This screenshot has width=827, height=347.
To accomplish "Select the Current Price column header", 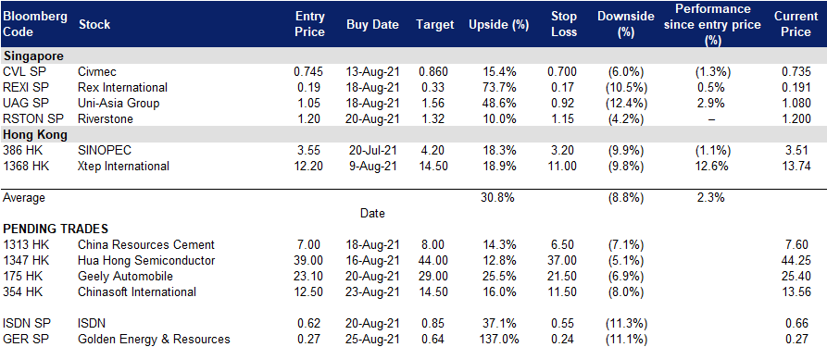I will (792, 24).
